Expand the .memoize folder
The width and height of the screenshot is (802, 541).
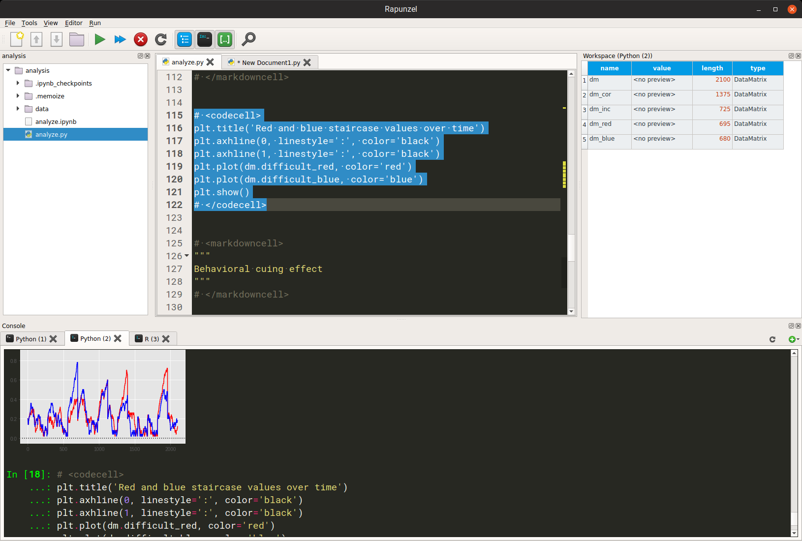pos(18,96)
